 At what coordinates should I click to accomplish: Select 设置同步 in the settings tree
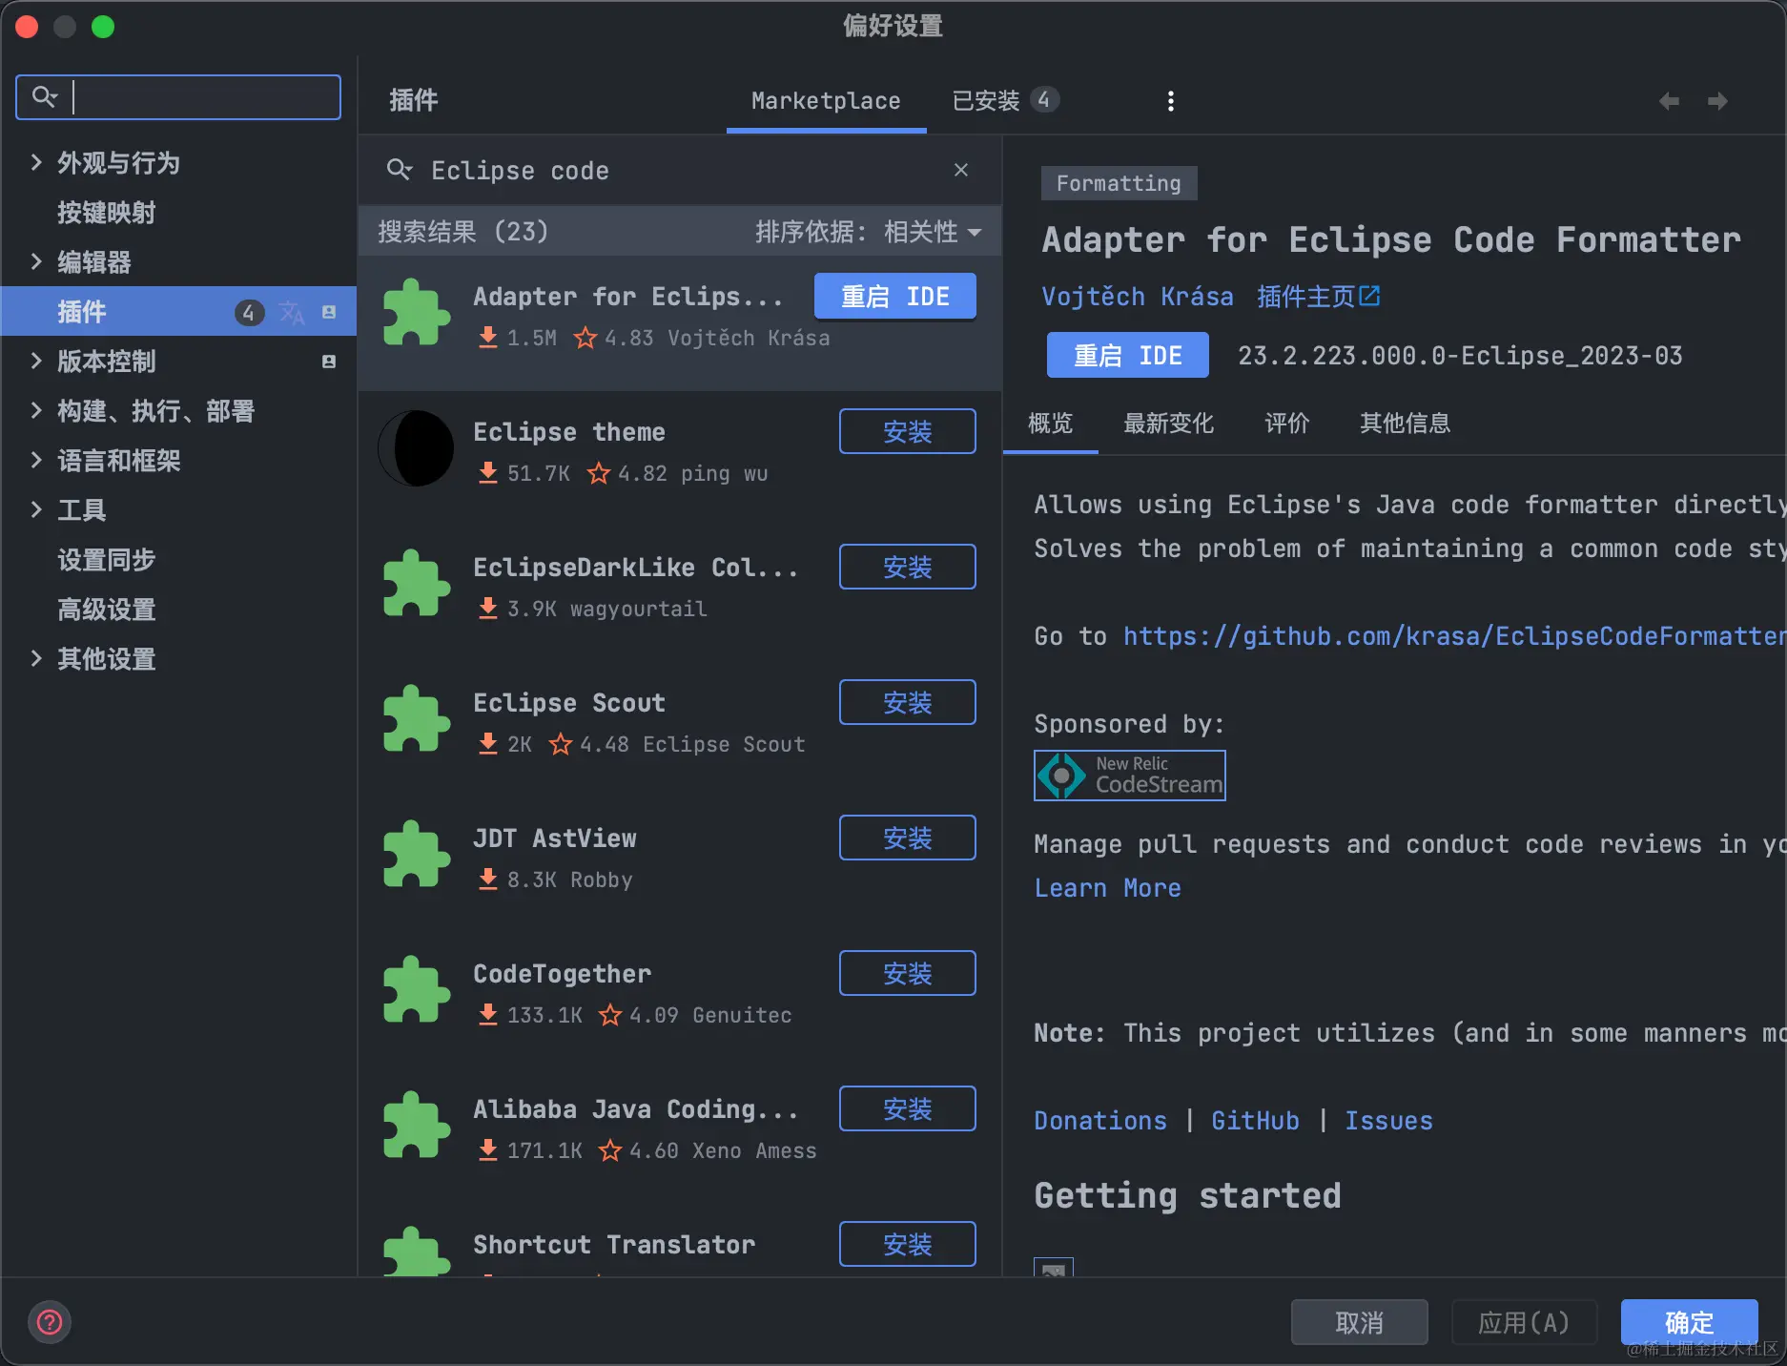pyautogui.click(x=107, y=560)
